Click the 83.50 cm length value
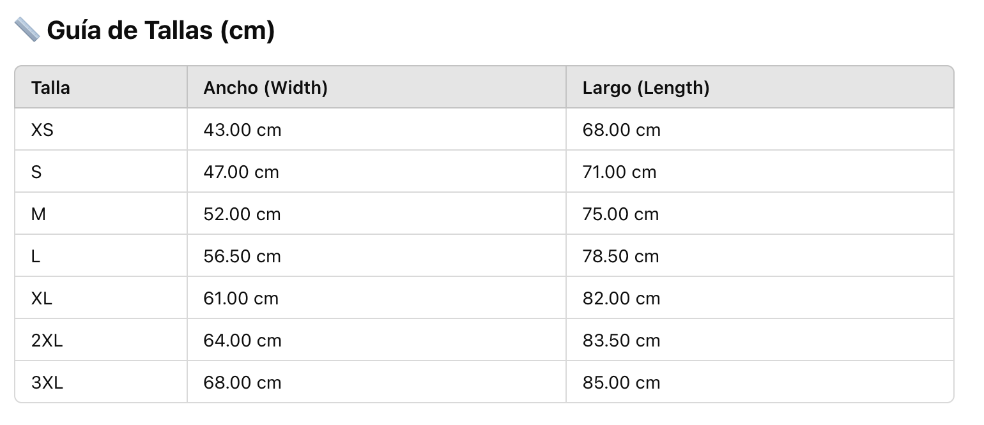 [x=621, y=340]
